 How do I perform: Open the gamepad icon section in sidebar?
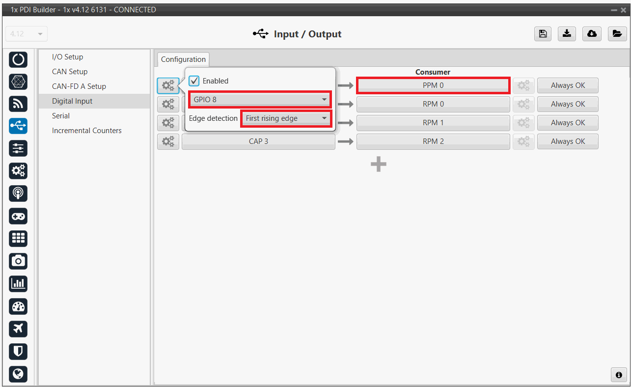pyautogui.click(x=18, y=216)
